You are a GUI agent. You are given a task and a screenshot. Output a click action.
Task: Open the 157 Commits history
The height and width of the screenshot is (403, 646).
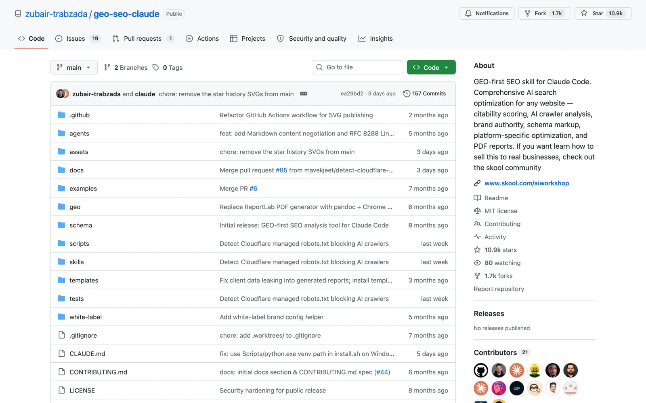tap(424, 93)
